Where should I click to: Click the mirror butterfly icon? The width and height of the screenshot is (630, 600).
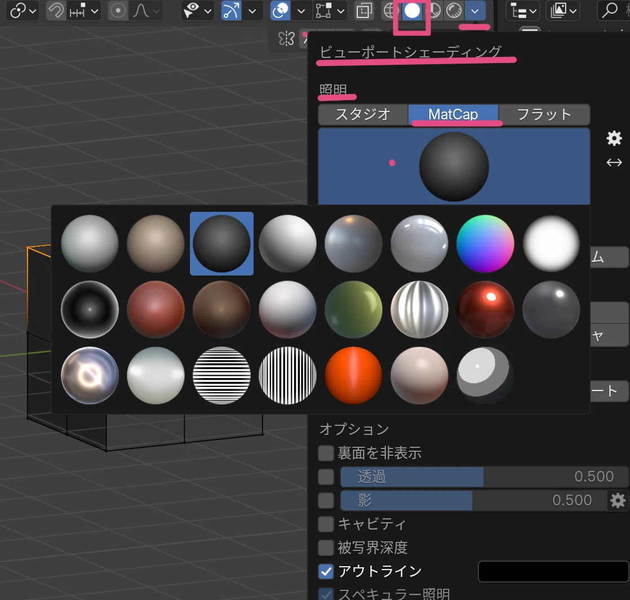pyautogui.click(x=286, y=38)
